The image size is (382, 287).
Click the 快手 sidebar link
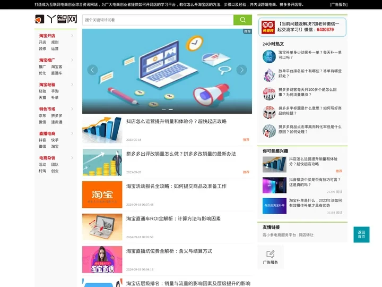click(55, 140)
